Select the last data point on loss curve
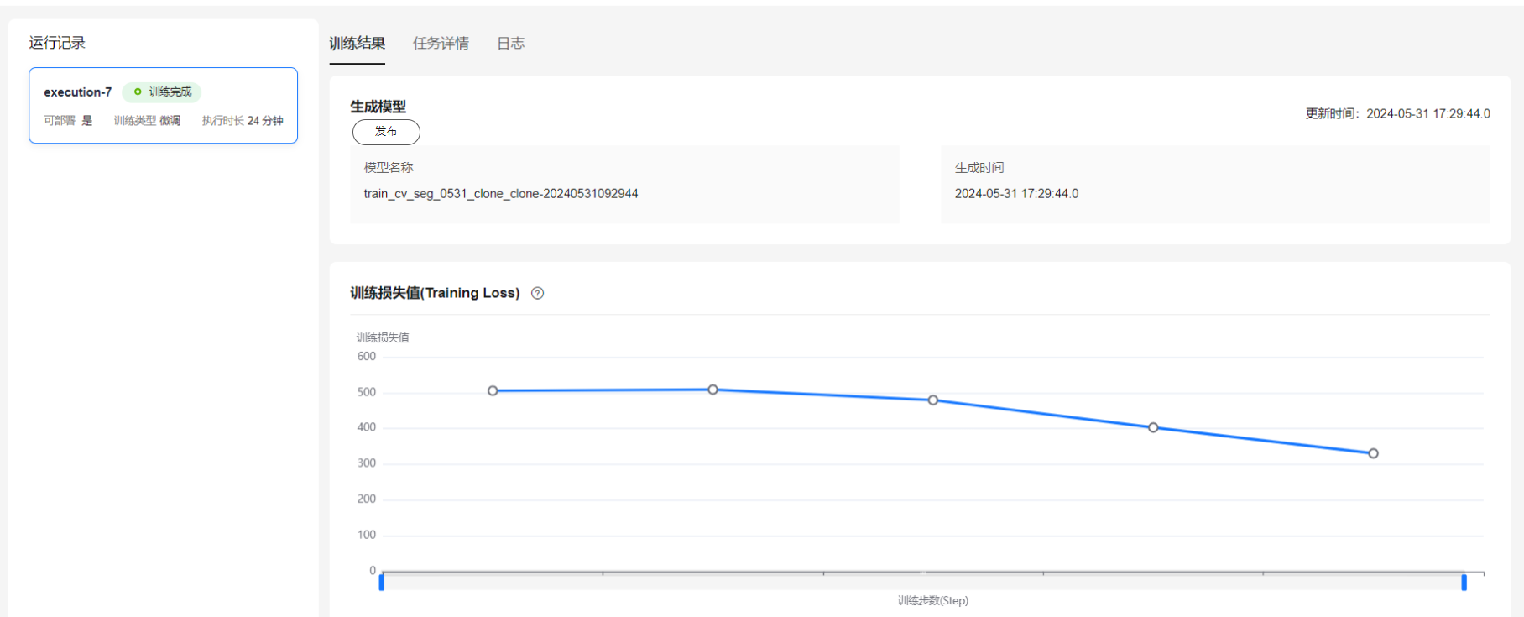The image size is (1524, 617). click(x=1373, y=453)
